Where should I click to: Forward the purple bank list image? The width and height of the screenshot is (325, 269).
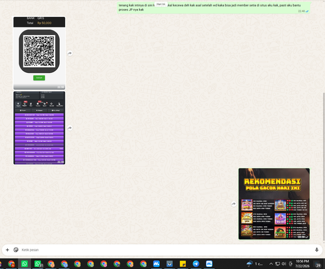click(70, 128)
